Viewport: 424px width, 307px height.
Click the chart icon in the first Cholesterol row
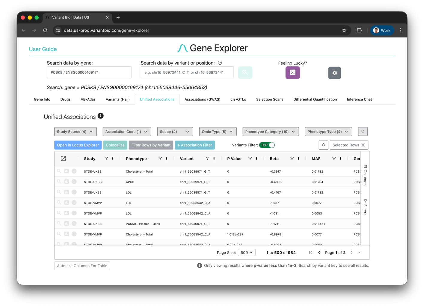[67, 171]
